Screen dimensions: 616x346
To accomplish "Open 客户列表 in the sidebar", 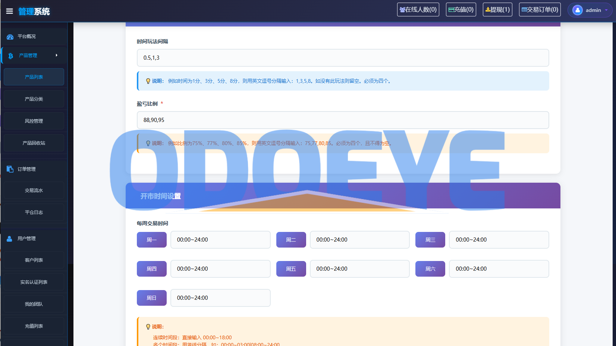I will (34, 260).
